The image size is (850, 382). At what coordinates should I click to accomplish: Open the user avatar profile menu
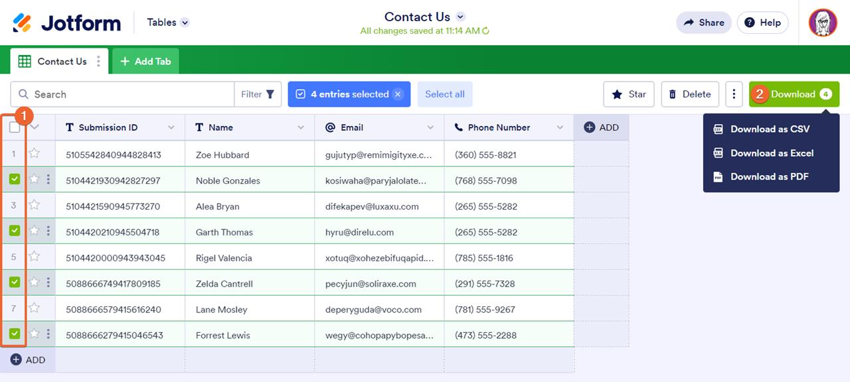(x=823, y=23)
